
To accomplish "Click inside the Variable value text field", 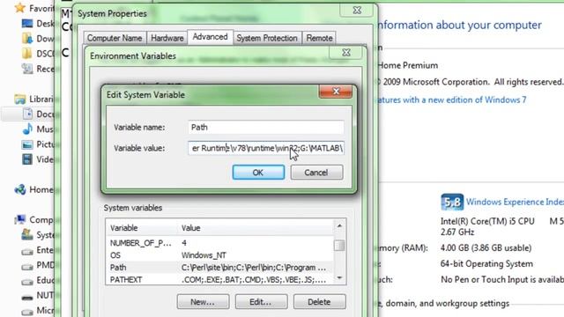I will tap(266, 148).
